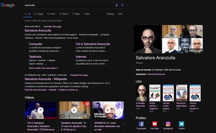Viewport: 216px width, 133px height.
Task: Open Early life and education section link
Action: coord(36,90)
